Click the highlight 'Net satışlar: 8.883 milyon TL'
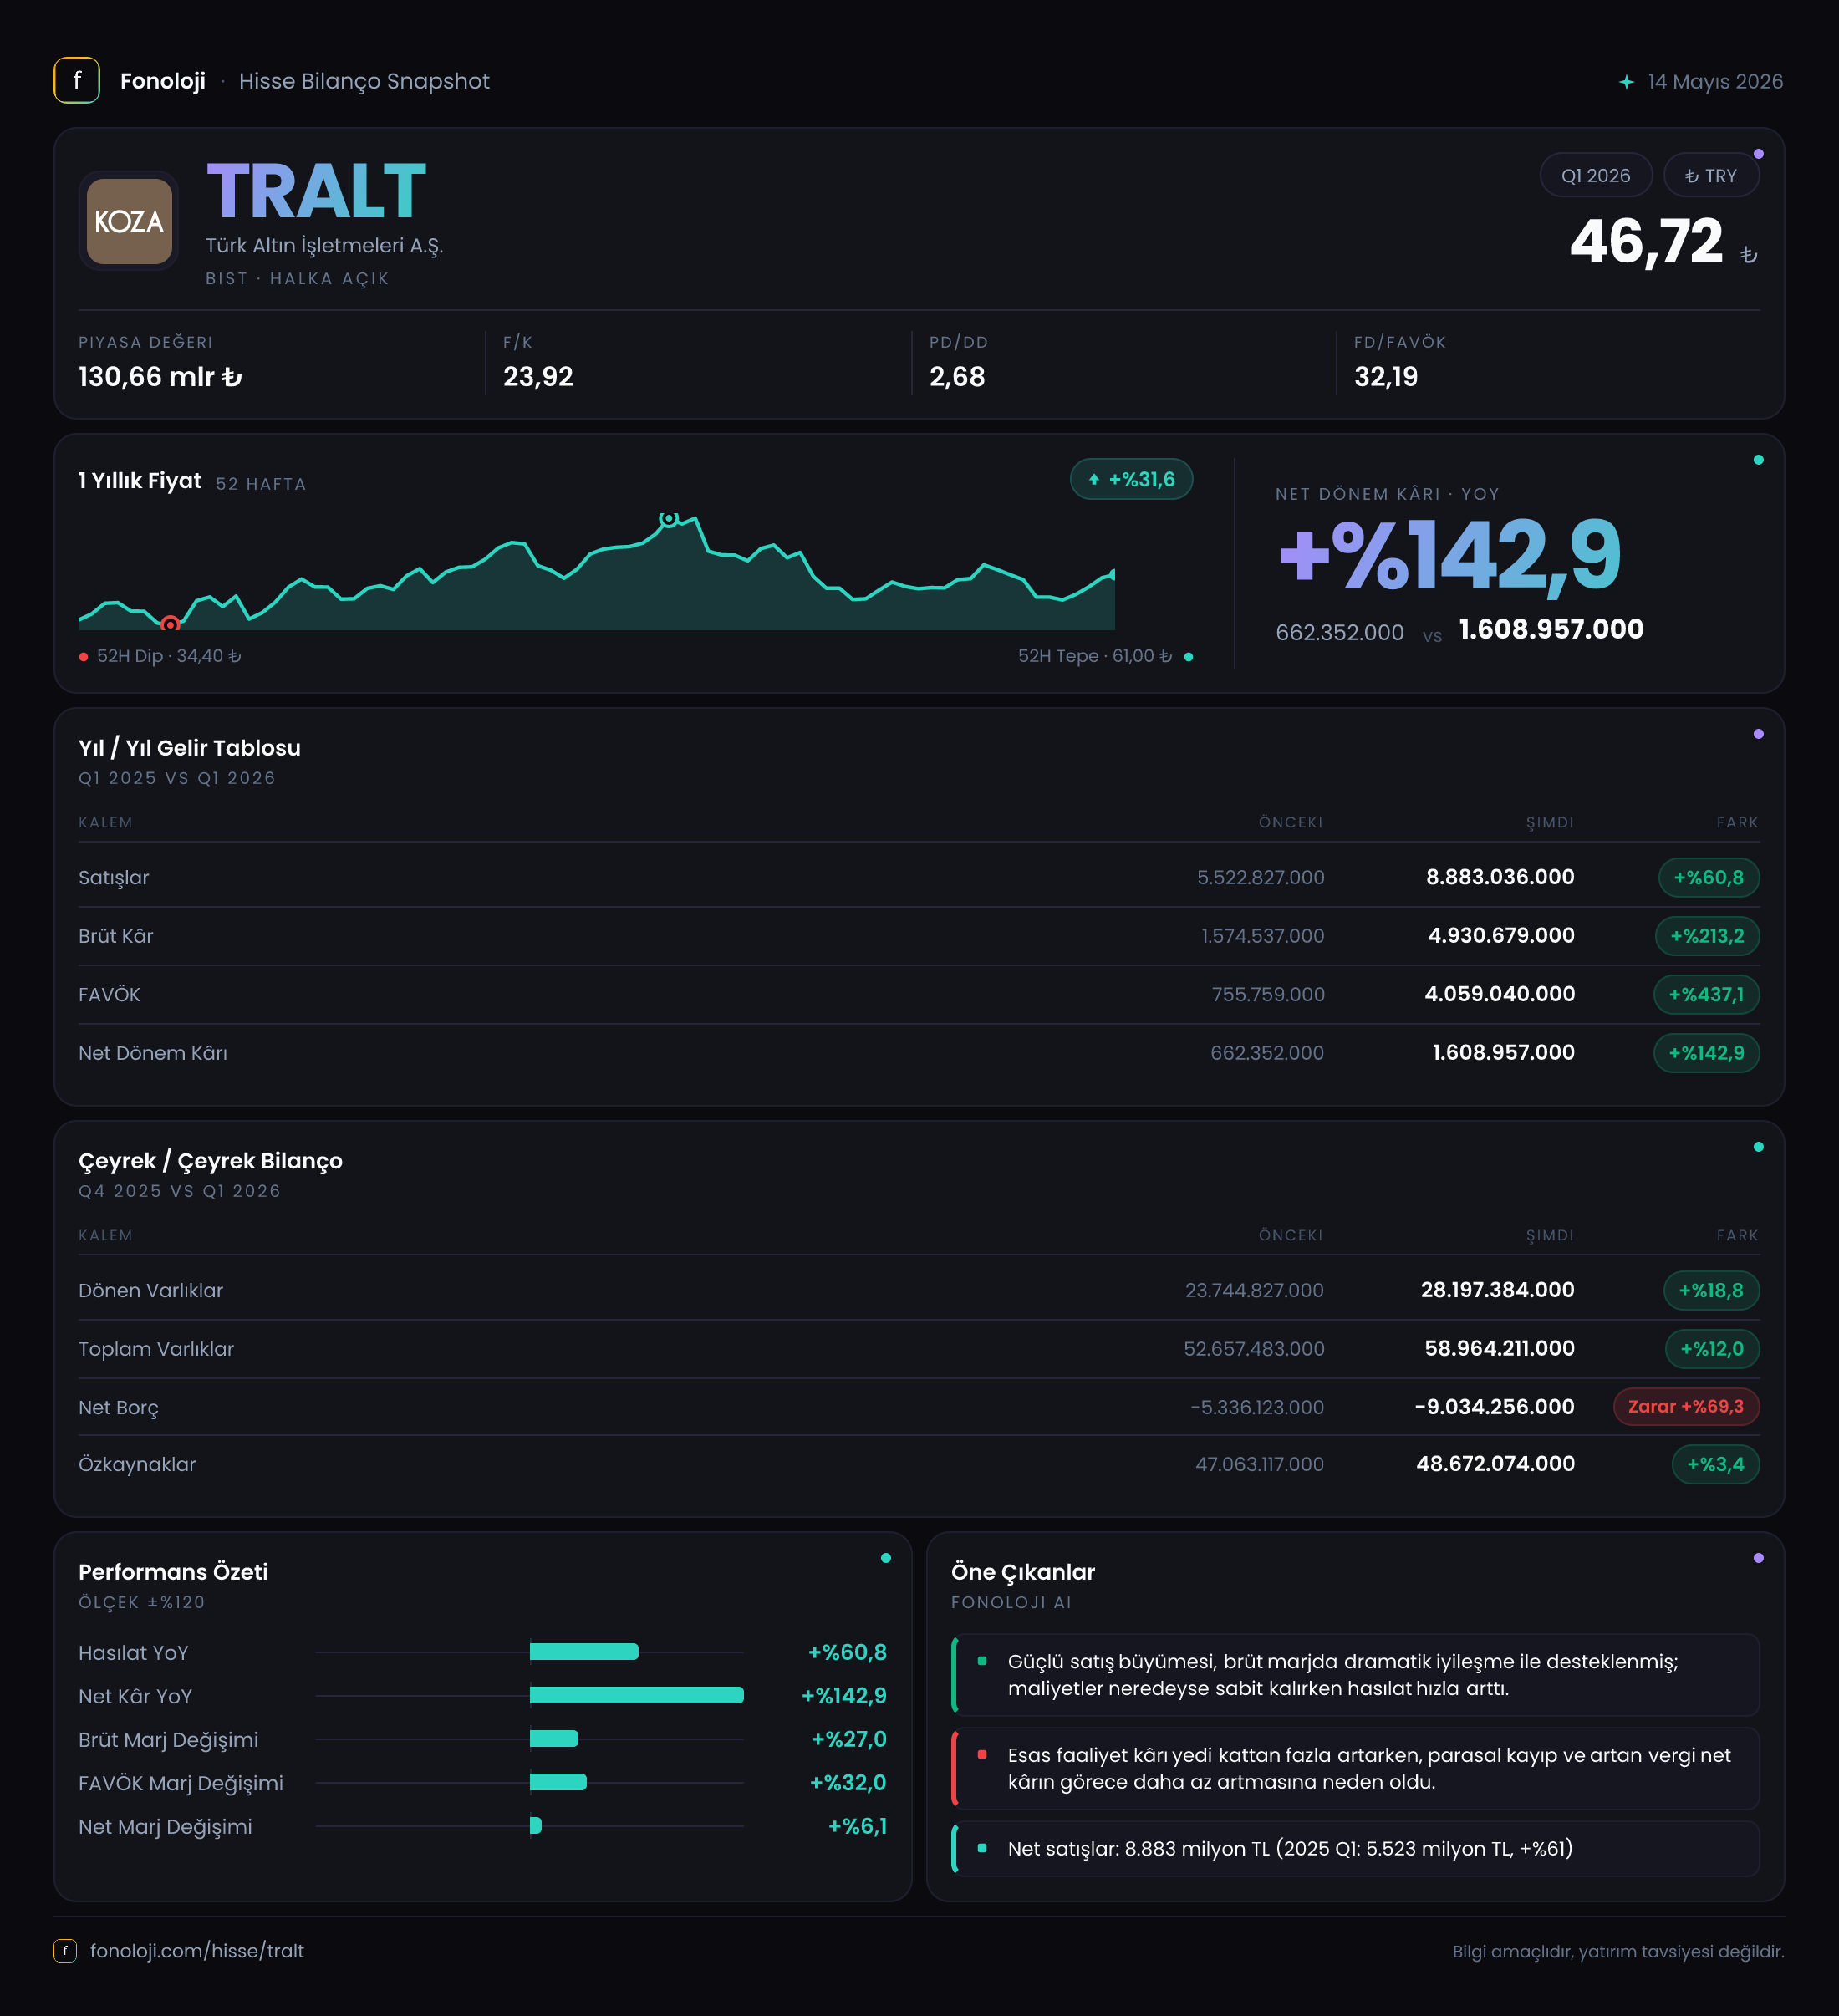Viewport: 1839px width, 2016px height. coord(1355,1849)
